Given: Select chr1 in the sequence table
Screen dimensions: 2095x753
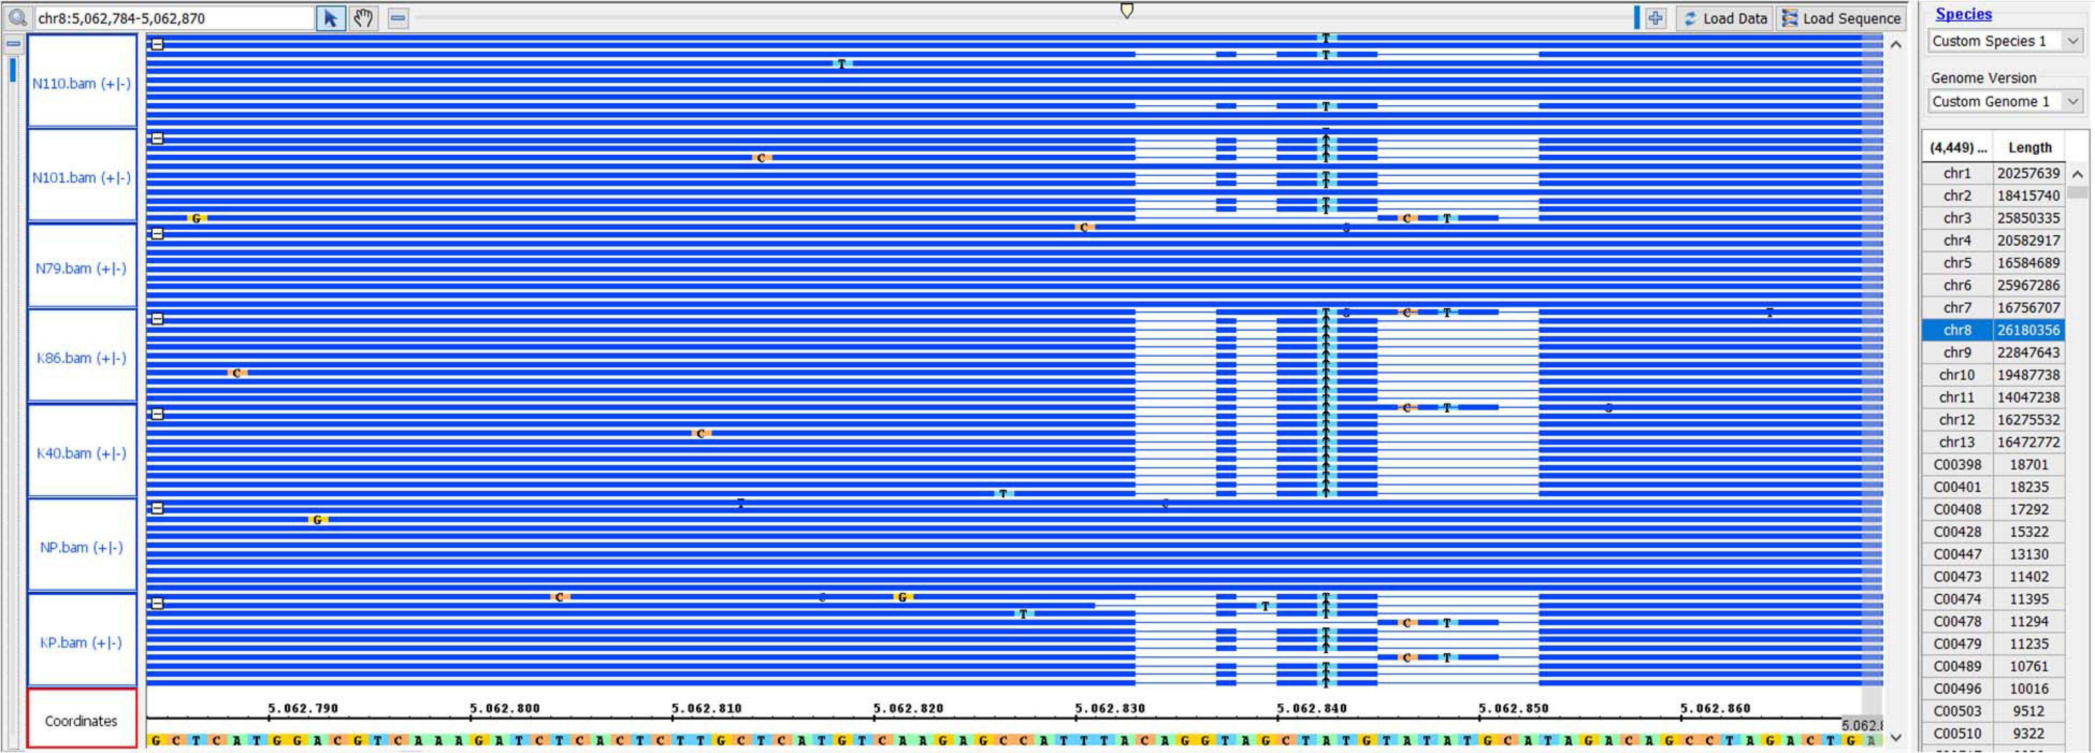Looking at the screenshot, I should coord(1957,173).
